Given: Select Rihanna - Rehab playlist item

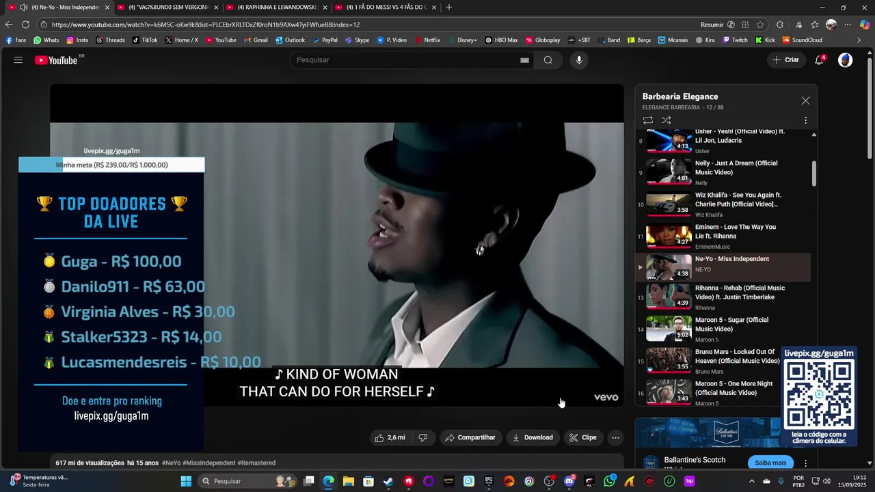Looking at the screenshot, I should [x=723, y=297].
